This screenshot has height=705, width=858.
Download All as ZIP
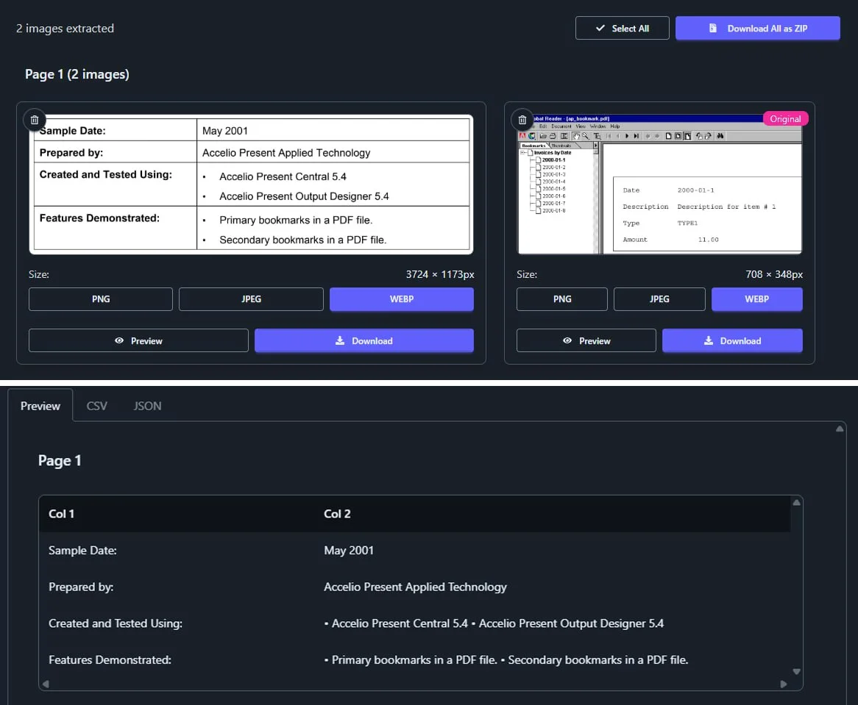pyautogui.click(x=757, y=29)
